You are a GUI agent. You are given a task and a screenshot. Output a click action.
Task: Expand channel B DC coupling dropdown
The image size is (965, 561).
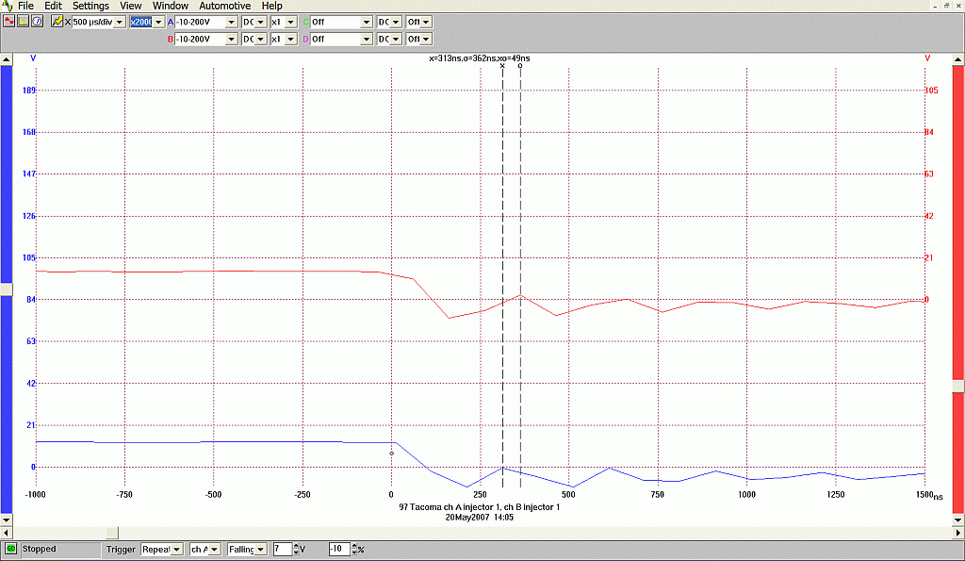[261, 40]
